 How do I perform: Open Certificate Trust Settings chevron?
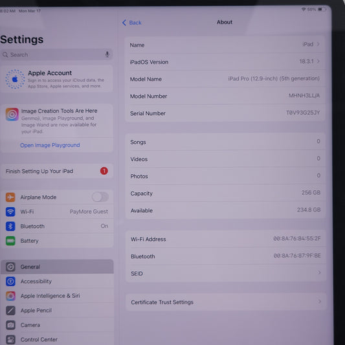click(320, 301)
